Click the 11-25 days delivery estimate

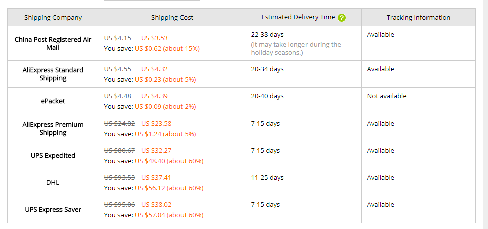[x=267, y=178]
